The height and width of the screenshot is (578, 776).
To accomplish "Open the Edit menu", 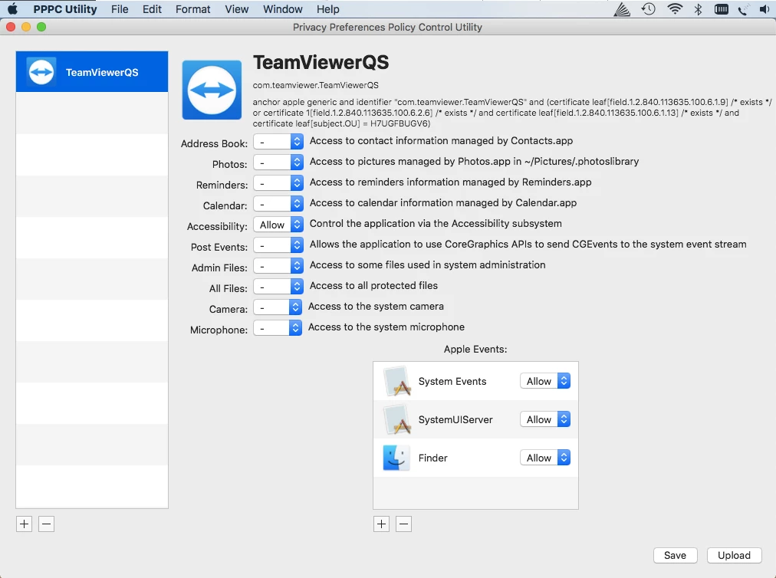I will (x=152, y=9).
